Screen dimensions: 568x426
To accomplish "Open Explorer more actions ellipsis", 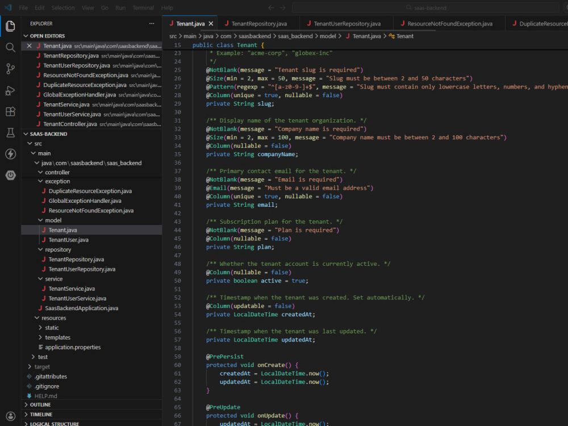I will point(152,23).
